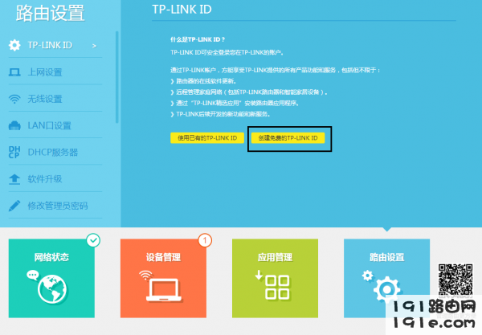Click the 路由设置 sidebar title
The width and height of the screenshot is (482, 335).
pyautogui.click(x=50, y=14)
